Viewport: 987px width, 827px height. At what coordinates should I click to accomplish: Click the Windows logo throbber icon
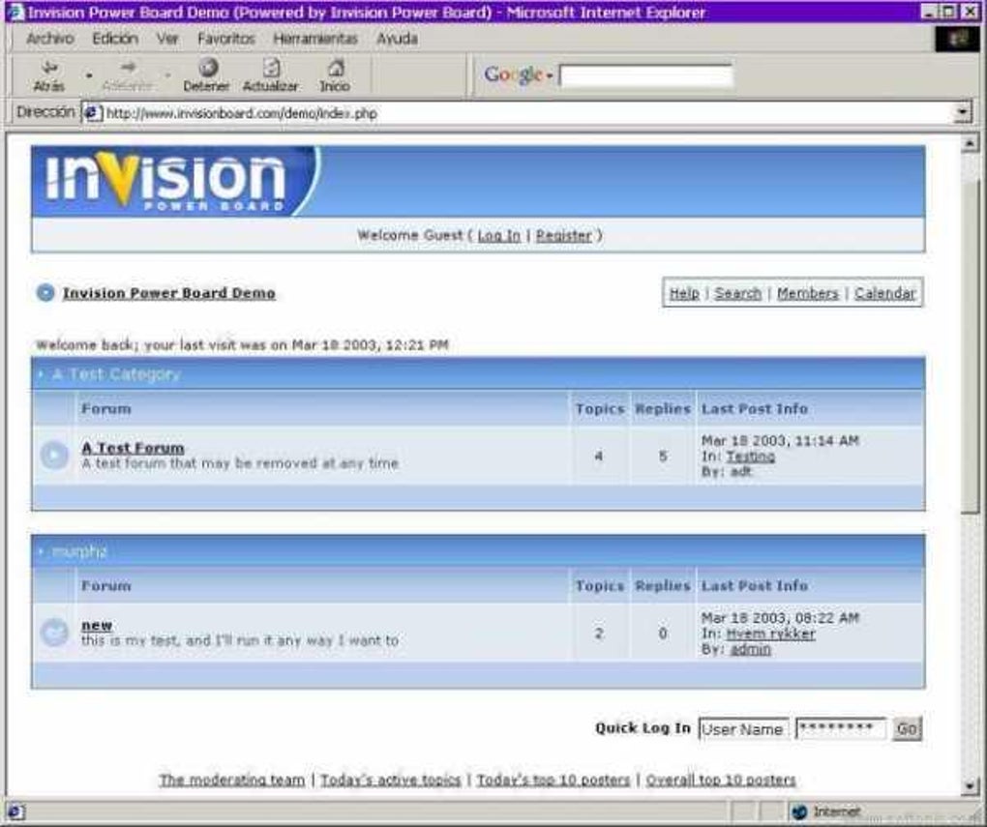click(x=957, y=40)
